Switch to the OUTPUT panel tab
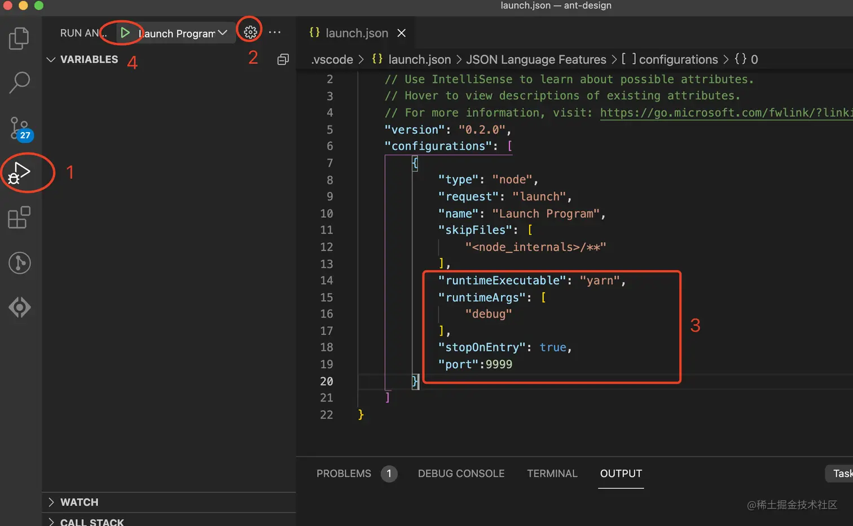This screenshot has height=526, width=853. click(x=621, y=474)
